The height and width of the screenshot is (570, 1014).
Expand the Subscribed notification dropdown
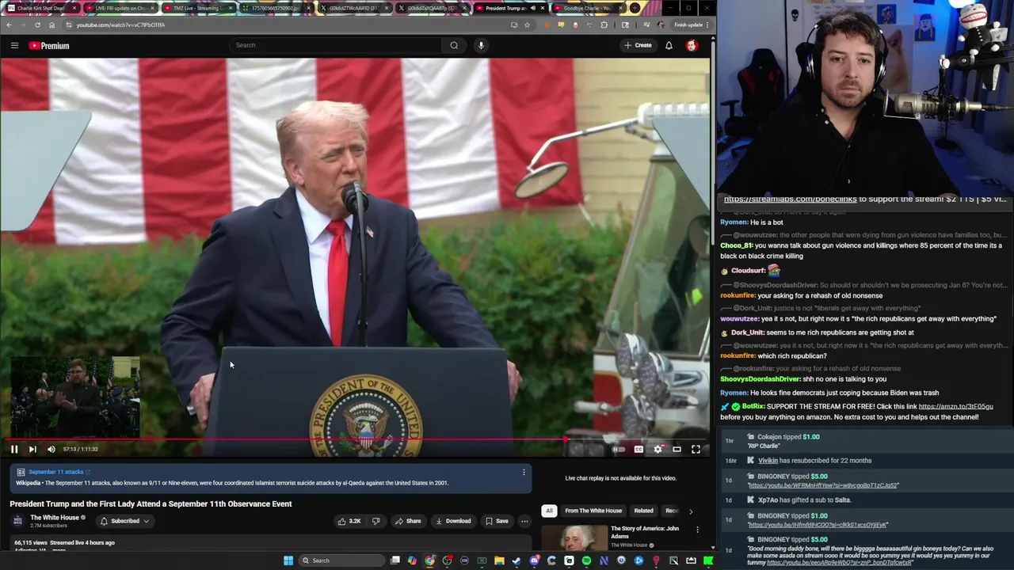tap(124, 521)
